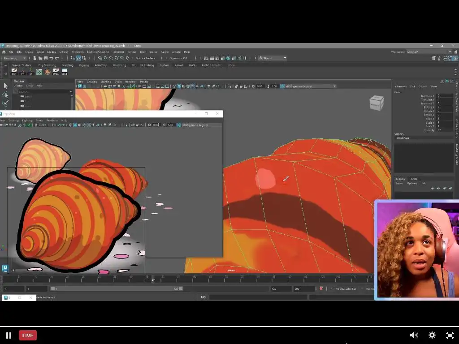459x344 pixels.
Task: Open the sRGB gamma dropdown in the main viewport
Action: (x=311, y=86)
